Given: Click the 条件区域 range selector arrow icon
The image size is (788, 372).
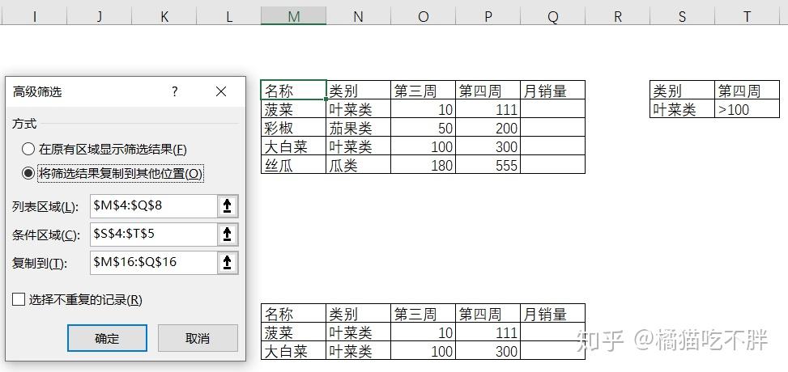Looking at the screenshot, I should tap(227, 235).
